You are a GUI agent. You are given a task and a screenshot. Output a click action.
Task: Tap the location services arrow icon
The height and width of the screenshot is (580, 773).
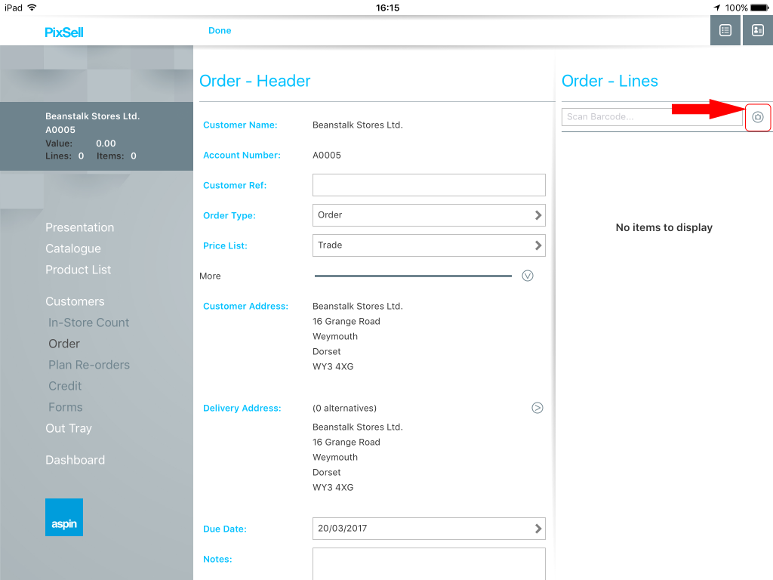(x=717, y=8)
